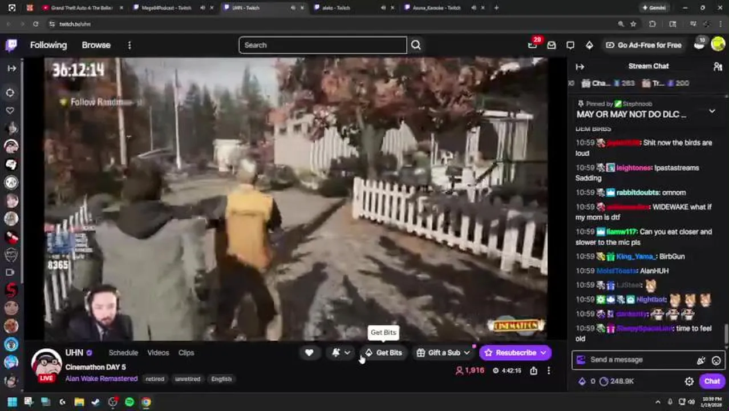Click the Nightbot username in chat
Image resolution: width=729 pixels, height=411 pixels.
(x=651, y=299)
